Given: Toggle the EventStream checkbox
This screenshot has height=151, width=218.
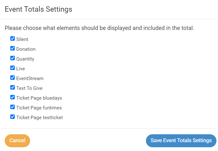Looking at the screenshot, I should tap(13, 78).
